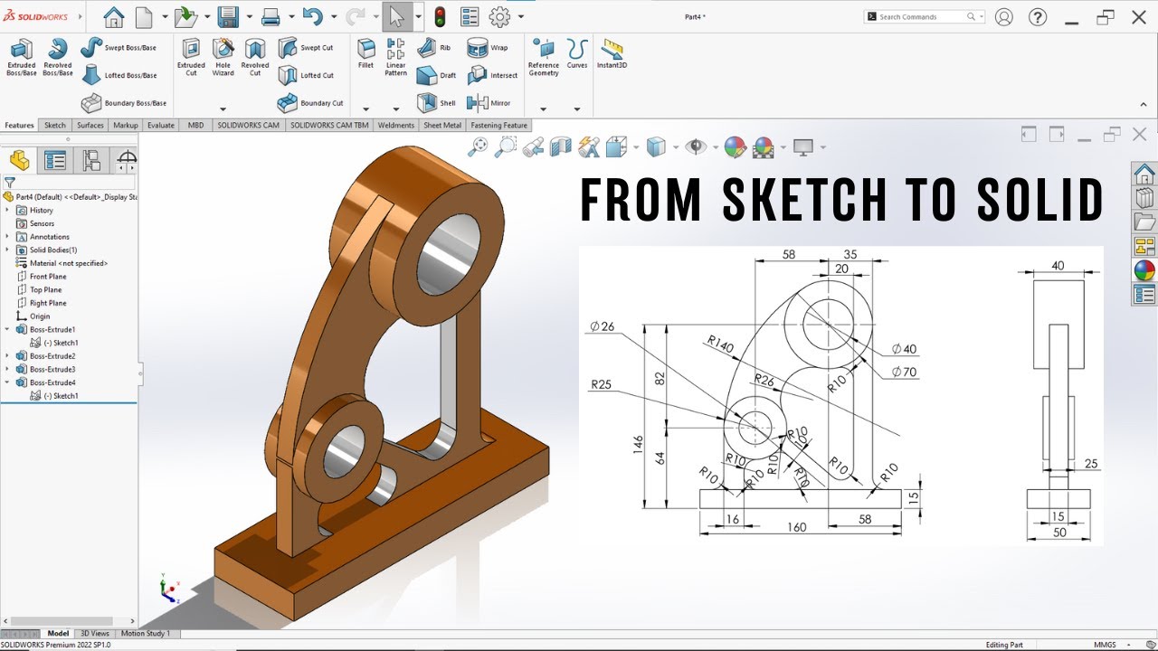Open the FeatureManager Design Tree tab
The width and height of the screenshot is (1158, 651).
(x=20, y=160)
